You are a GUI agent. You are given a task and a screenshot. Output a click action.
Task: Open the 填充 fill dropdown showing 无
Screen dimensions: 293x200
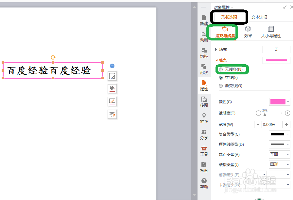click(x=276, y=50)
